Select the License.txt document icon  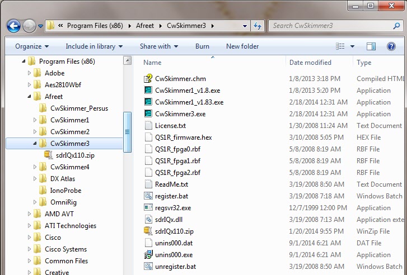point(148,125)
